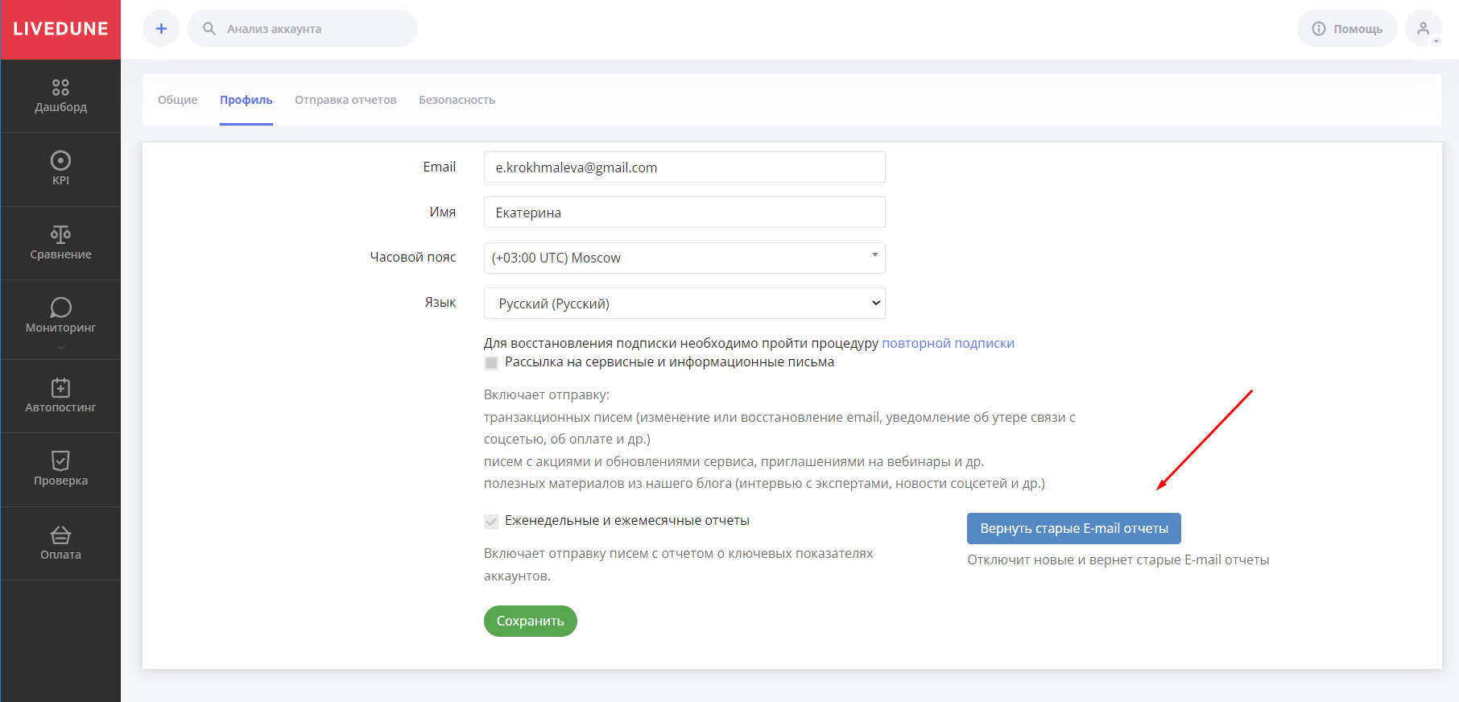Click the text Отключит новые и вернет старые

click(x=1118, y=560)
